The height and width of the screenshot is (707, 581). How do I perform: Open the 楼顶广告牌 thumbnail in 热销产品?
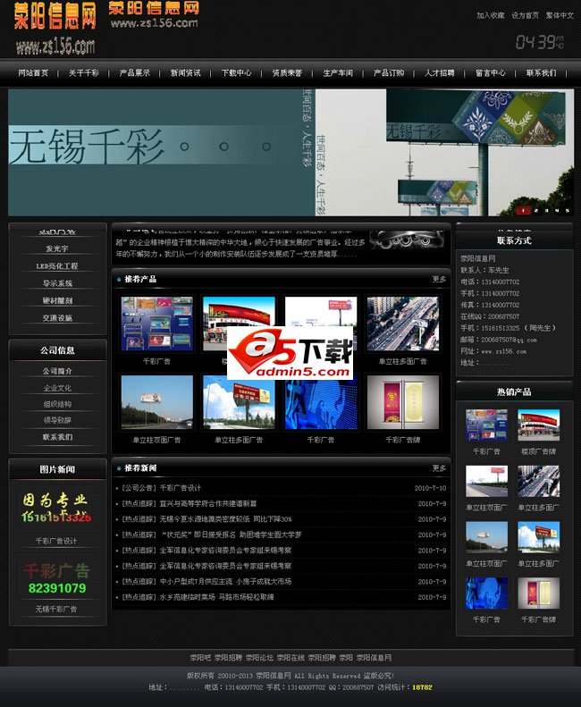coord(539,425)
